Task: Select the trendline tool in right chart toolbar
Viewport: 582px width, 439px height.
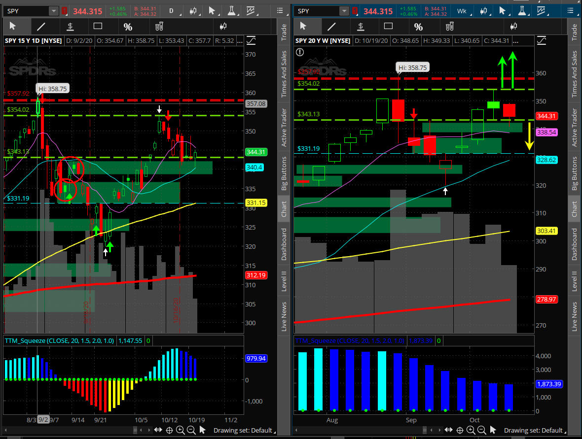Action: [x=331, y=26]
